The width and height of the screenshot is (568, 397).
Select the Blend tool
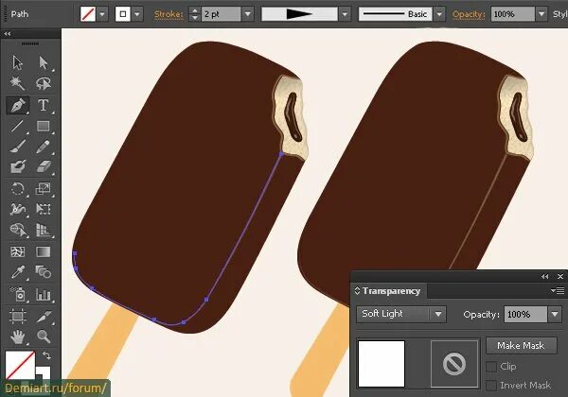[44, 272]
